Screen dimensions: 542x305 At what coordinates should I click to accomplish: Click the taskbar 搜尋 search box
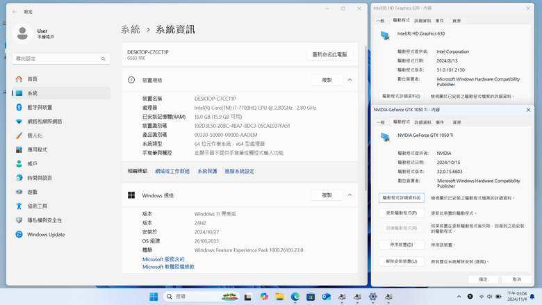[202, 297]
